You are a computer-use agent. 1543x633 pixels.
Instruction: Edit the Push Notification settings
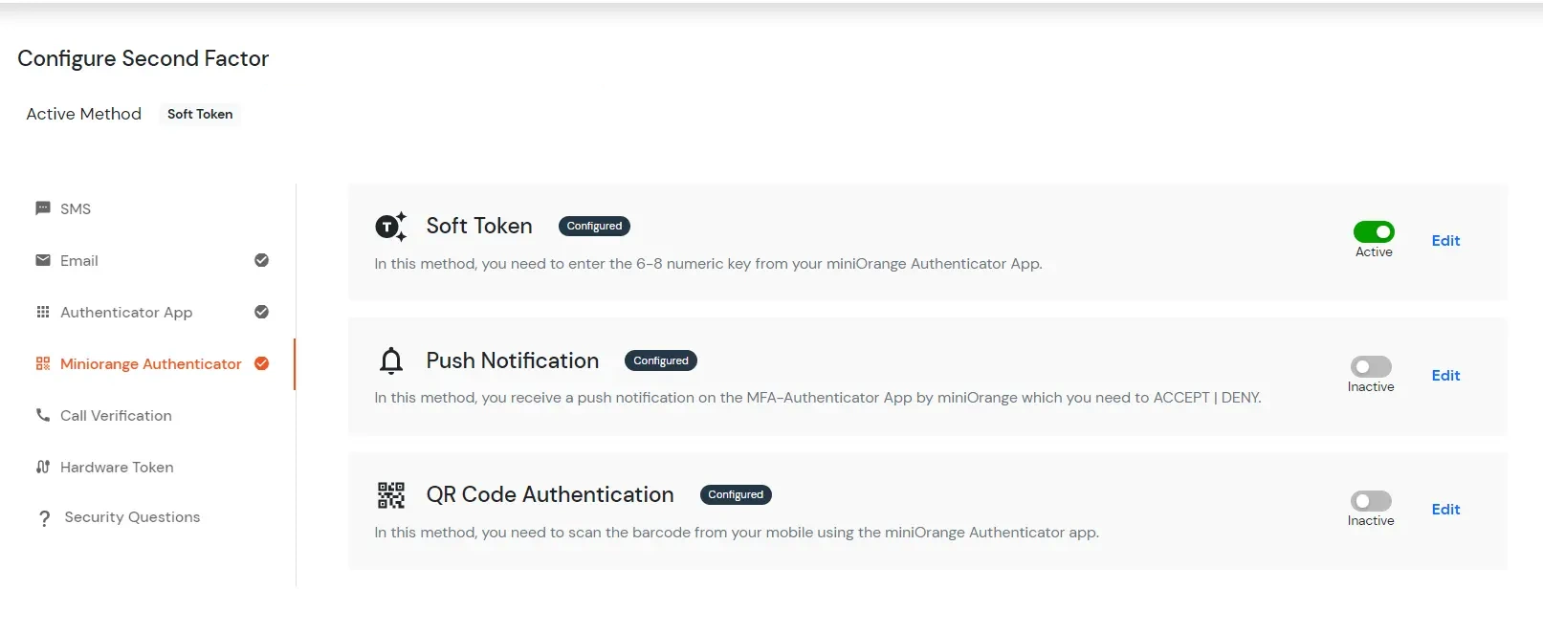1445,375
